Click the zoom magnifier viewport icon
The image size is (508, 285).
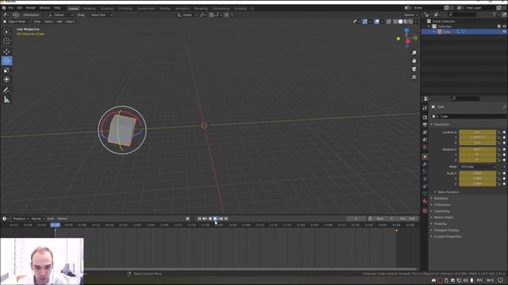tap(414, 53)
